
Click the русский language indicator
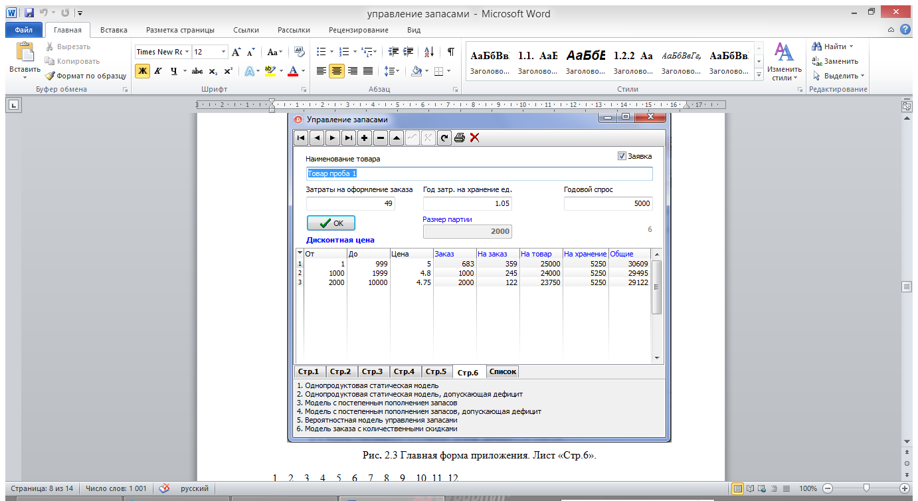pyautogui.click(x=195, y=488)
